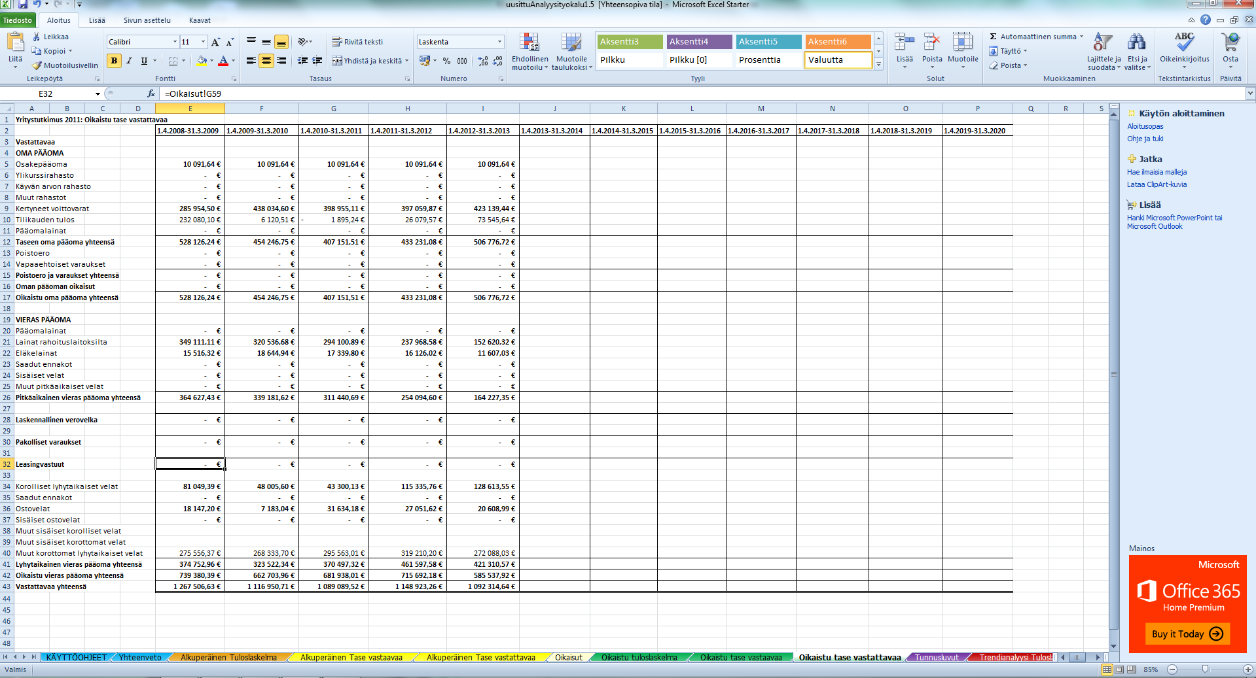
Task: Click the formula bar fx icon
Action: click(151, 93)
